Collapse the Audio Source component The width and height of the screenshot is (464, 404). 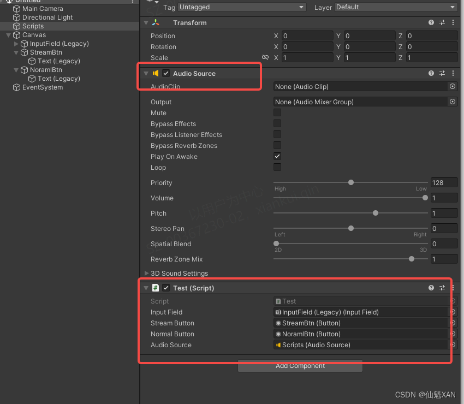146,73
